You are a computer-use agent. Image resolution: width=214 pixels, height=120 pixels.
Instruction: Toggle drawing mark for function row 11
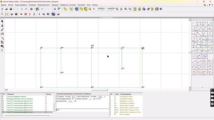pyautogui.click(x=46, y=103)
